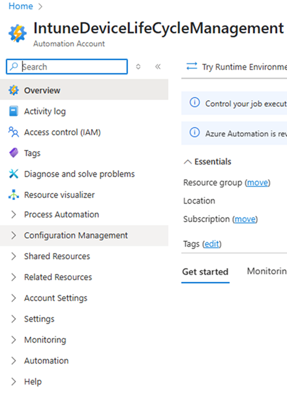
Task: Click edit link next to Tags
Action: click(x=211, y=244)
